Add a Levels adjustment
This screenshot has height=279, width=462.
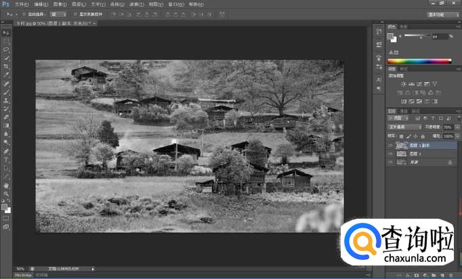(412, 84)
